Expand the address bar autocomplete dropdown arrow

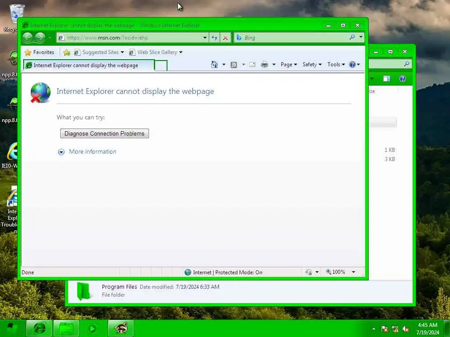click(205, 38)
